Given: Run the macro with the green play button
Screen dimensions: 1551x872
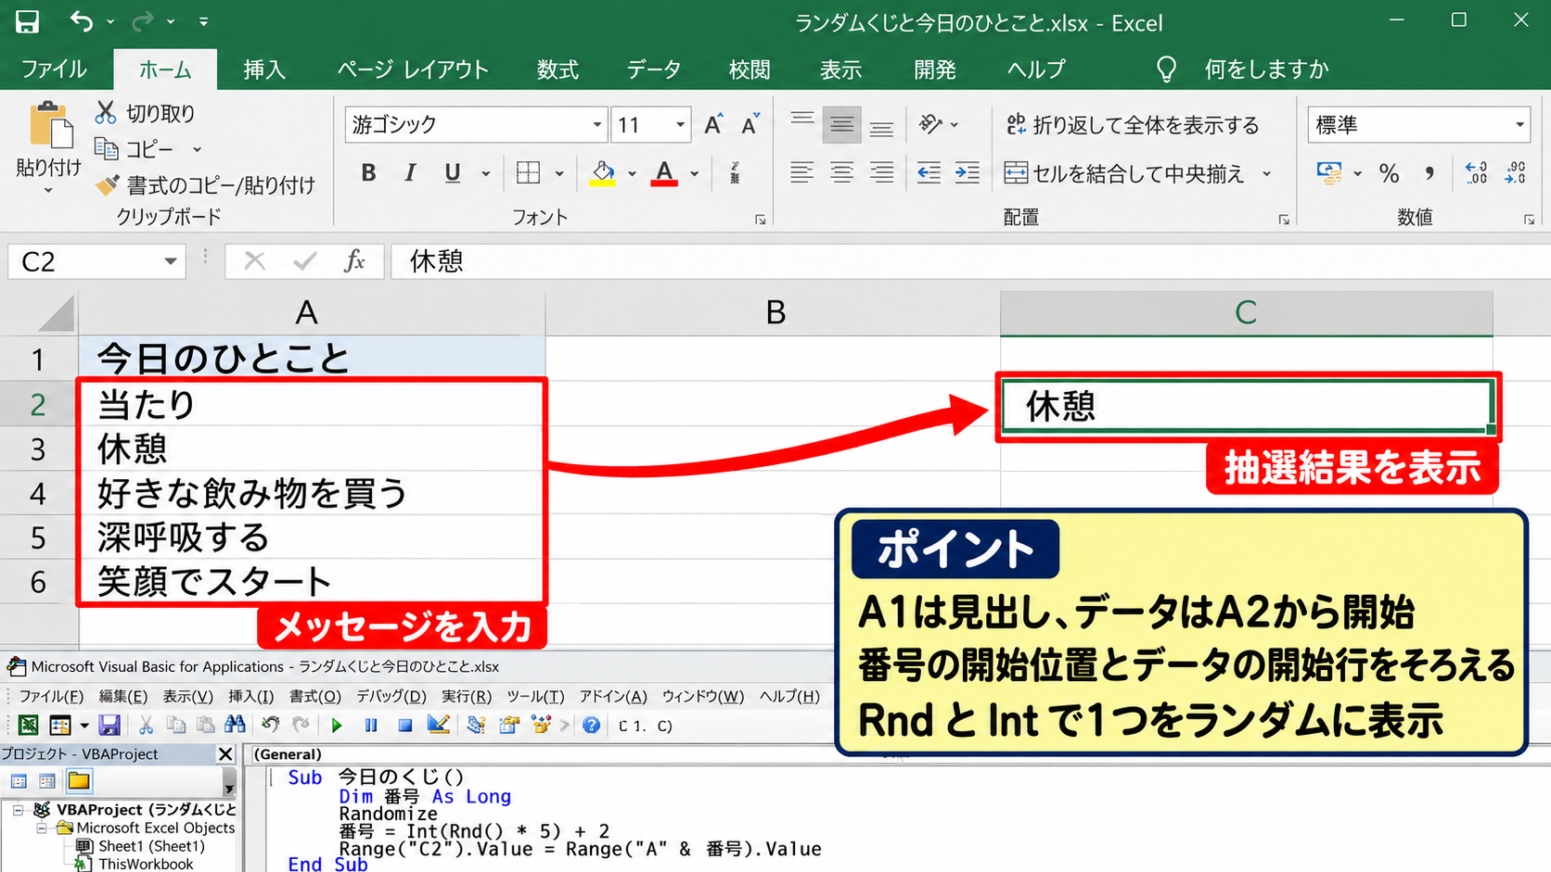Looking at the screenshot, I should click(337, 726).
